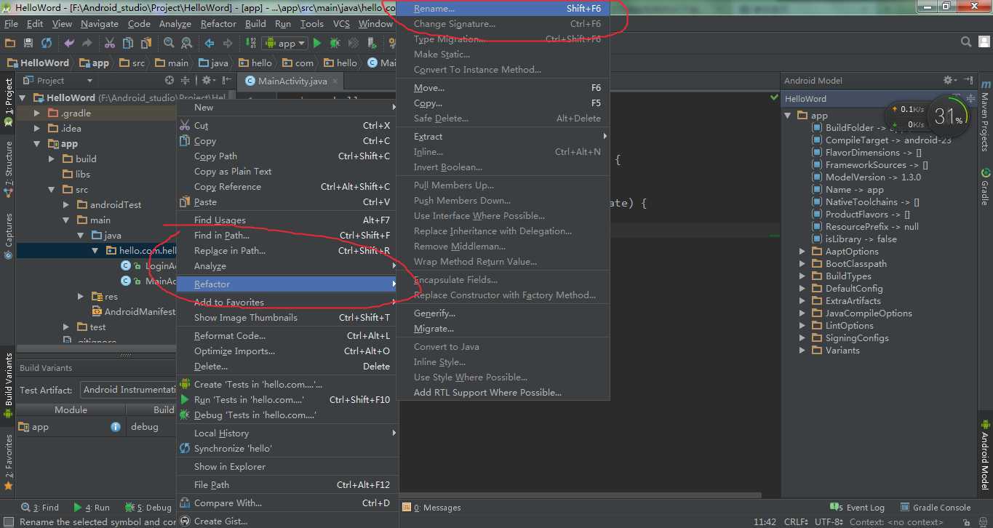Viewport: 993px width, 528px height.
Task: Select Move in the Refactor submenu
Action: pyautogui.click(x=503, y=88)
